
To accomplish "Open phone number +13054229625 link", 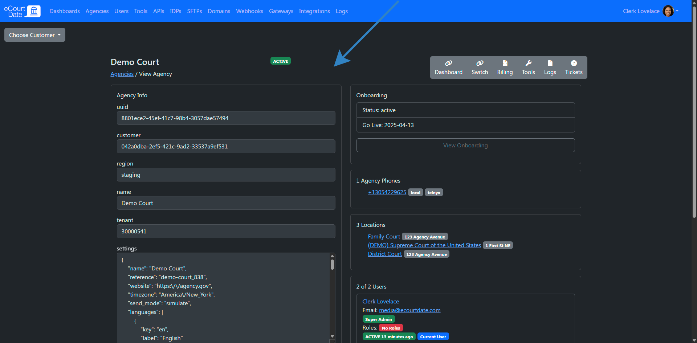I will (387, 192).
